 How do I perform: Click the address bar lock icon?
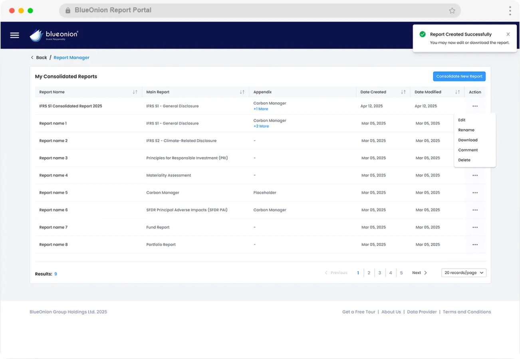68,10
